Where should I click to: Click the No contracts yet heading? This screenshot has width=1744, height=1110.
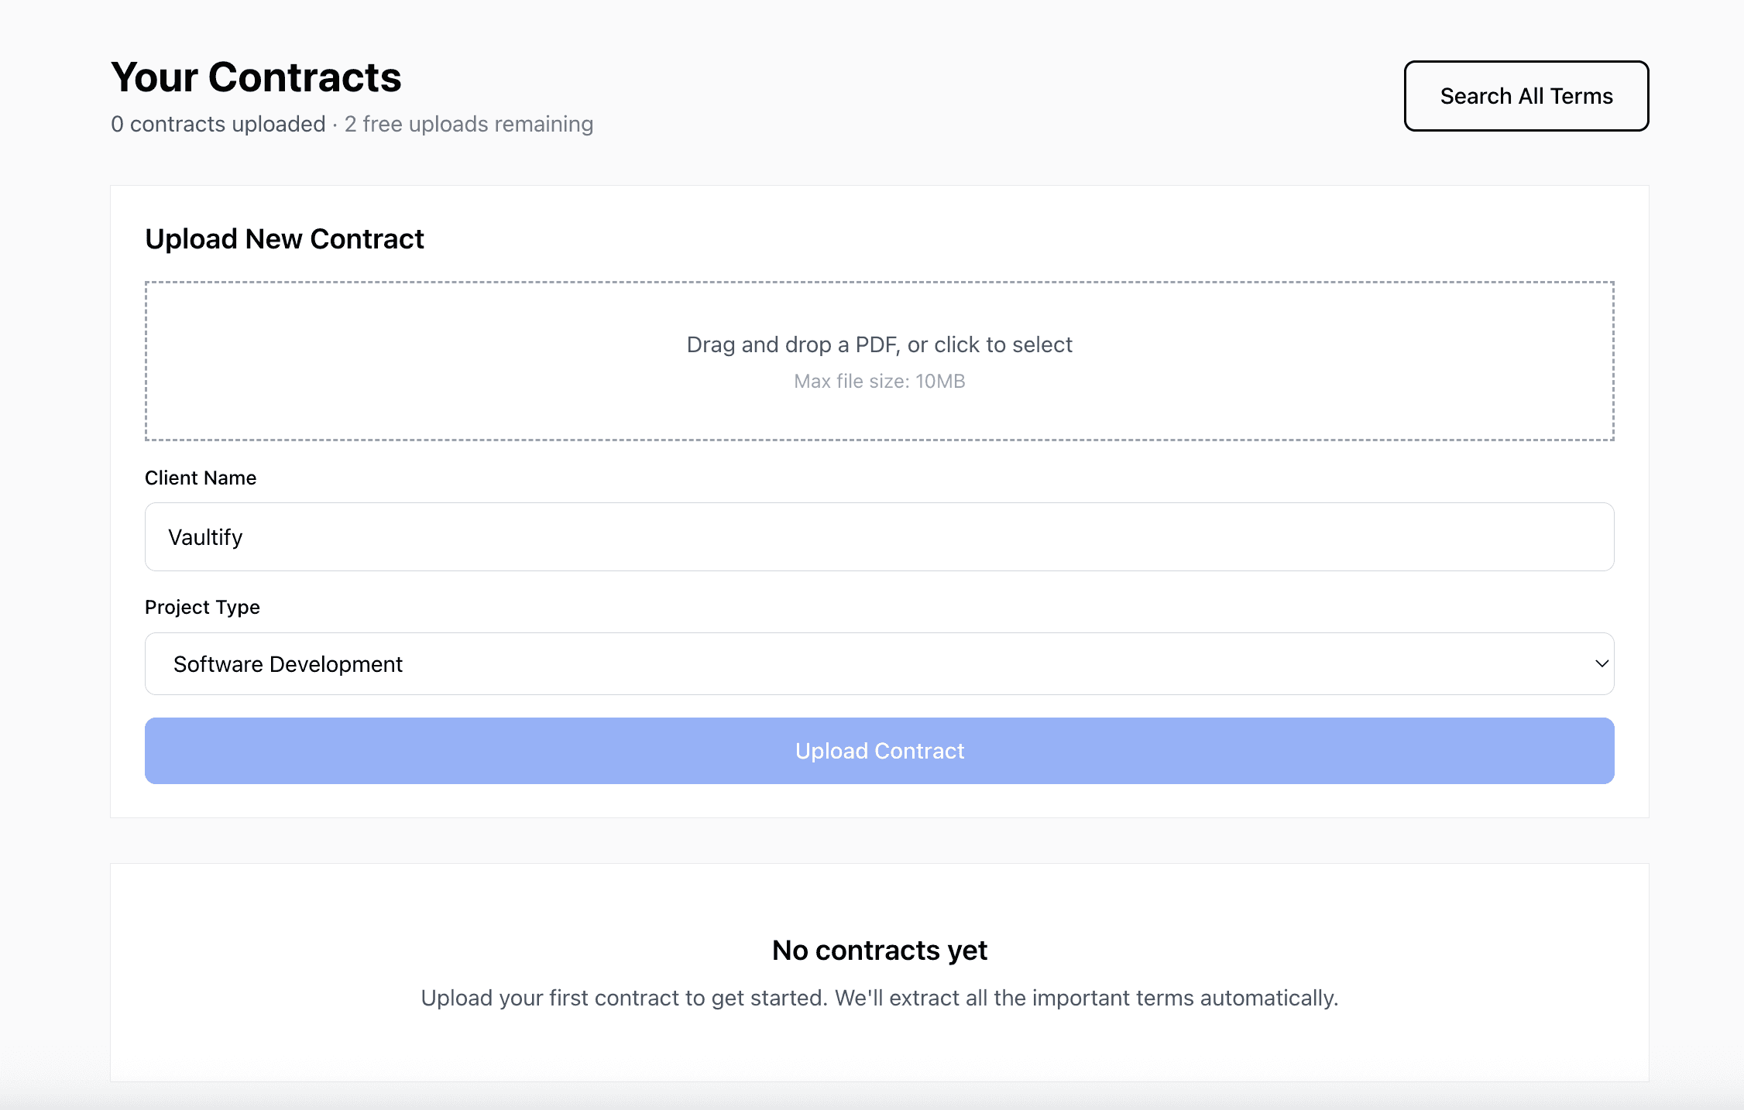click(x=878, y=950)
